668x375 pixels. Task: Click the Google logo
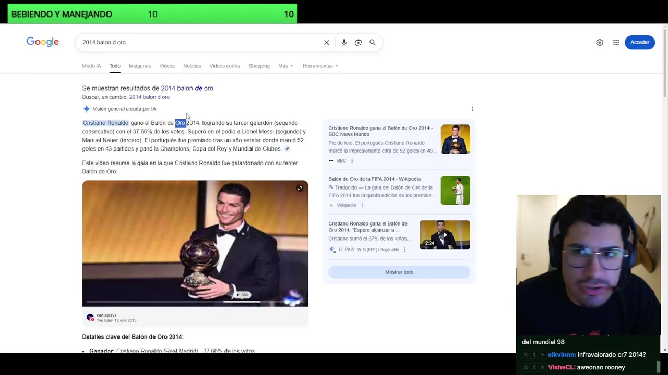(43, 42)
